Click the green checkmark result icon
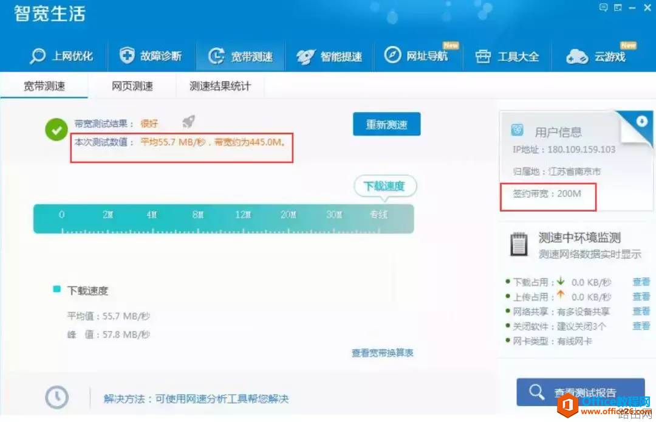This screenshot has width=656, height=422. pyautogui.click(x=56, y=130)
